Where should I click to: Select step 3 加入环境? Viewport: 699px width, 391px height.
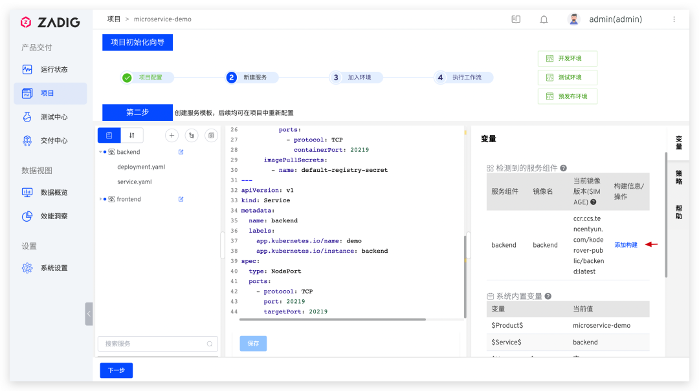[x=356, y=78]
